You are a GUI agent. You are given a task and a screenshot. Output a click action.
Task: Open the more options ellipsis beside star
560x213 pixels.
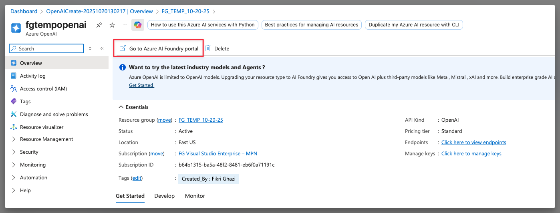(125, 25)
